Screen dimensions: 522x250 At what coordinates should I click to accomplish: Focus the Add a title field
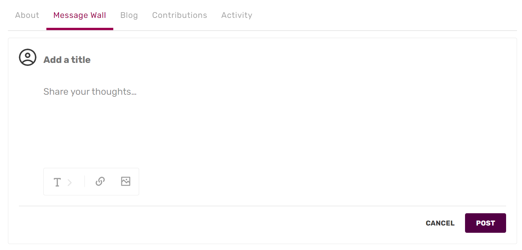[67, 60]
